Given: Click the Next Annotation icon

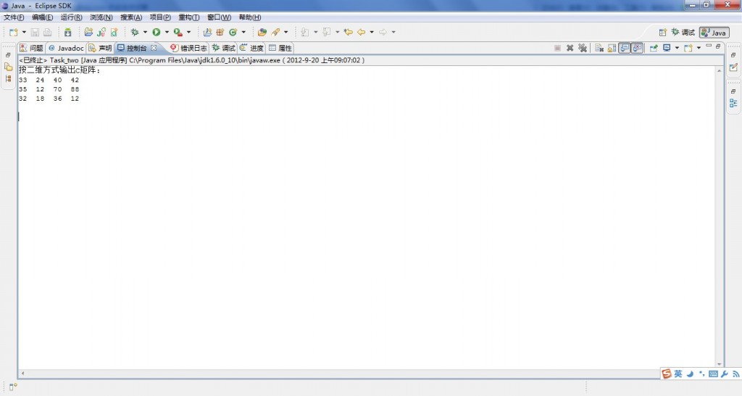Looking at the screenshot, I should pos(305,32).
